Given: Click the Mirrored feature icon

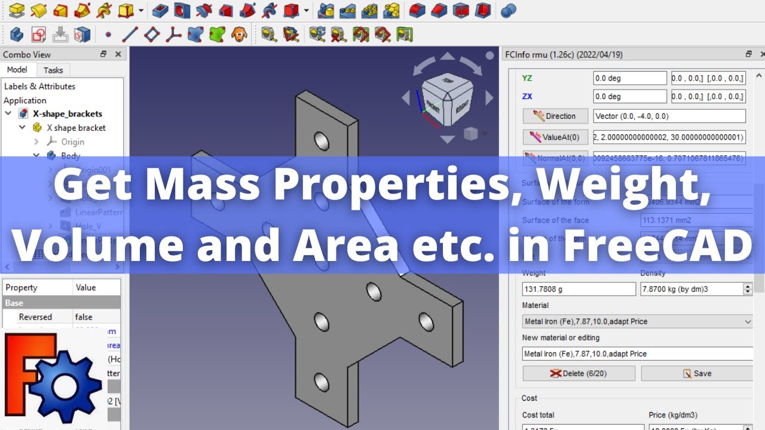Looking at the screenshot, I should click(x=326, y=10).
